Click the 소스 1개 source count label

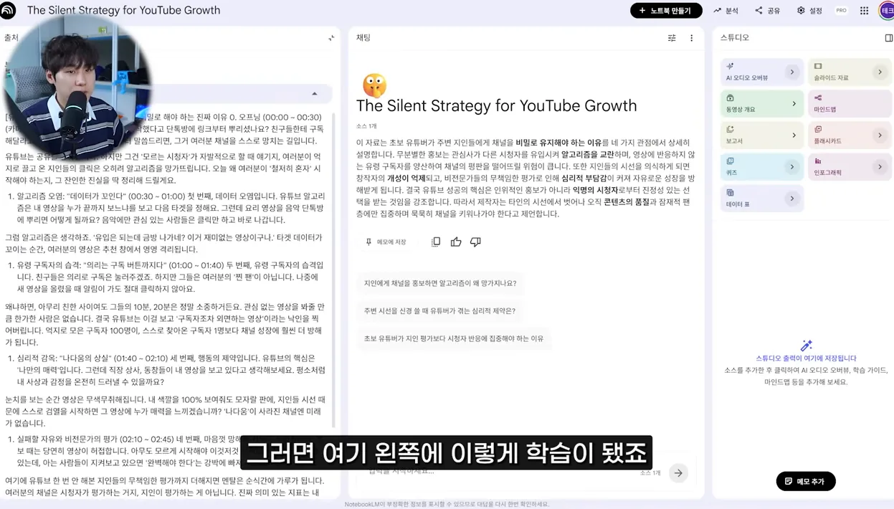(366, 126)
